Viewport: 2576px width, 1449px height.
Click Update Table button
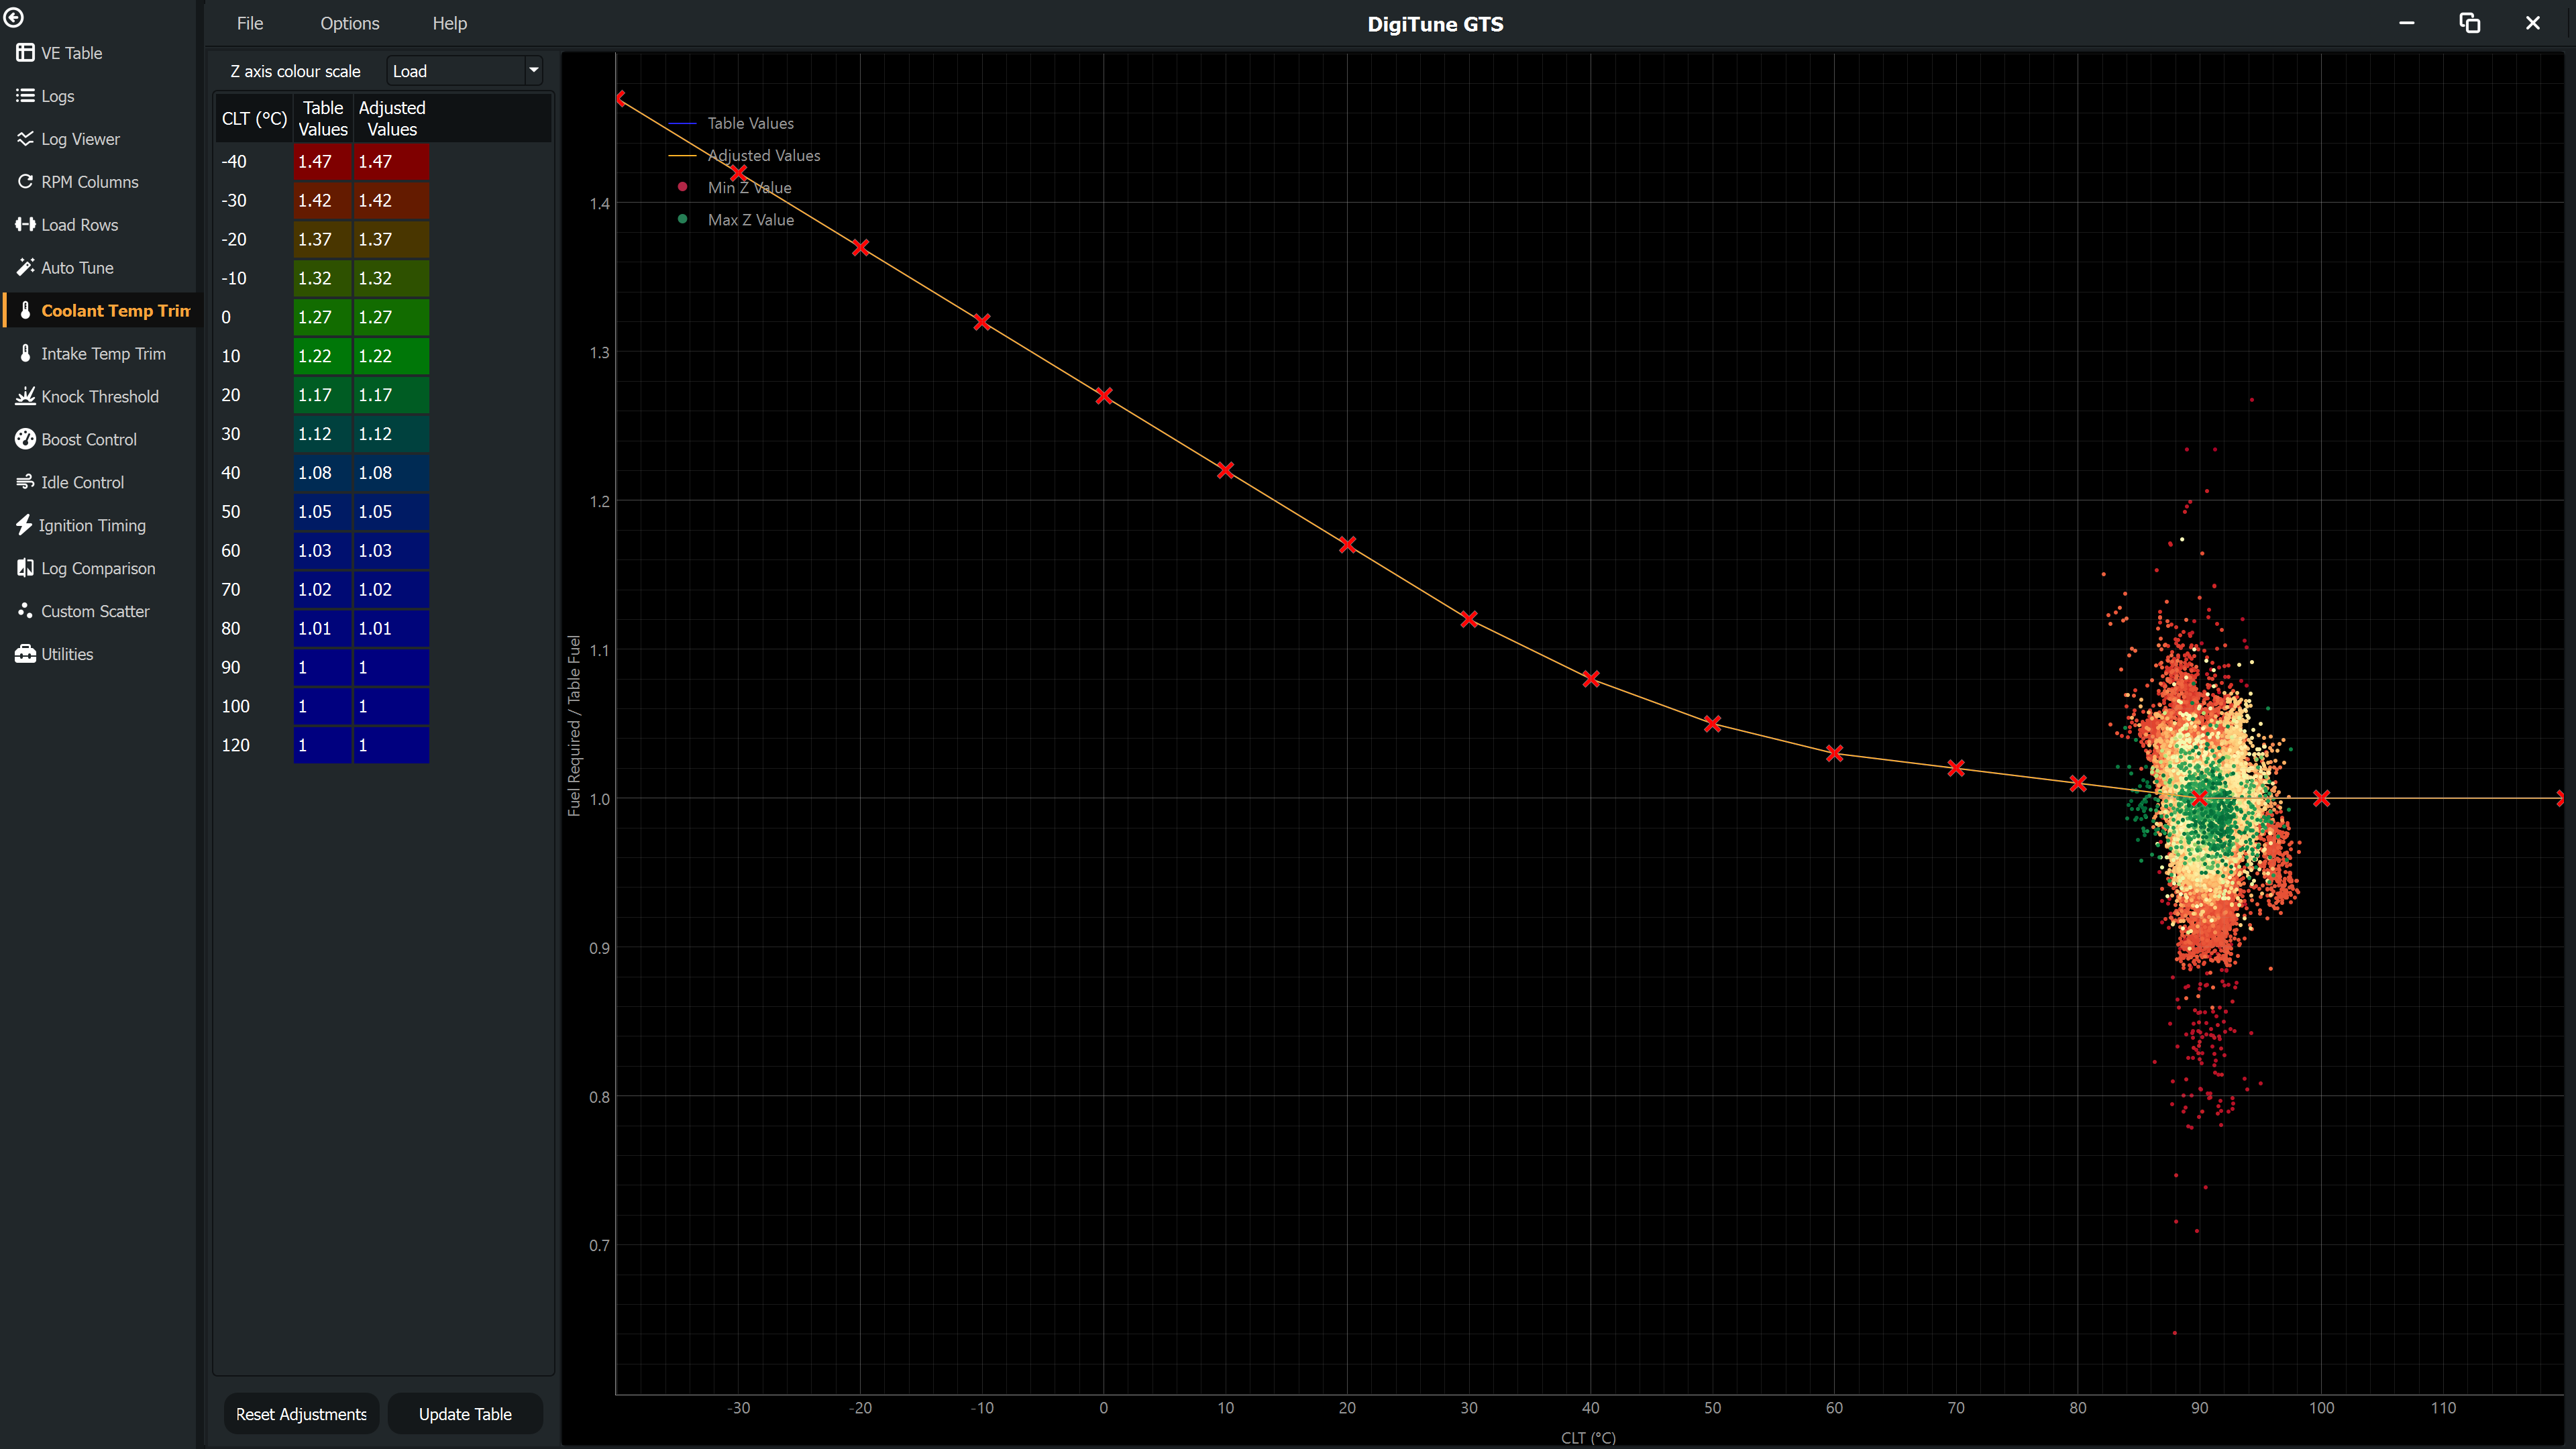465,1414
